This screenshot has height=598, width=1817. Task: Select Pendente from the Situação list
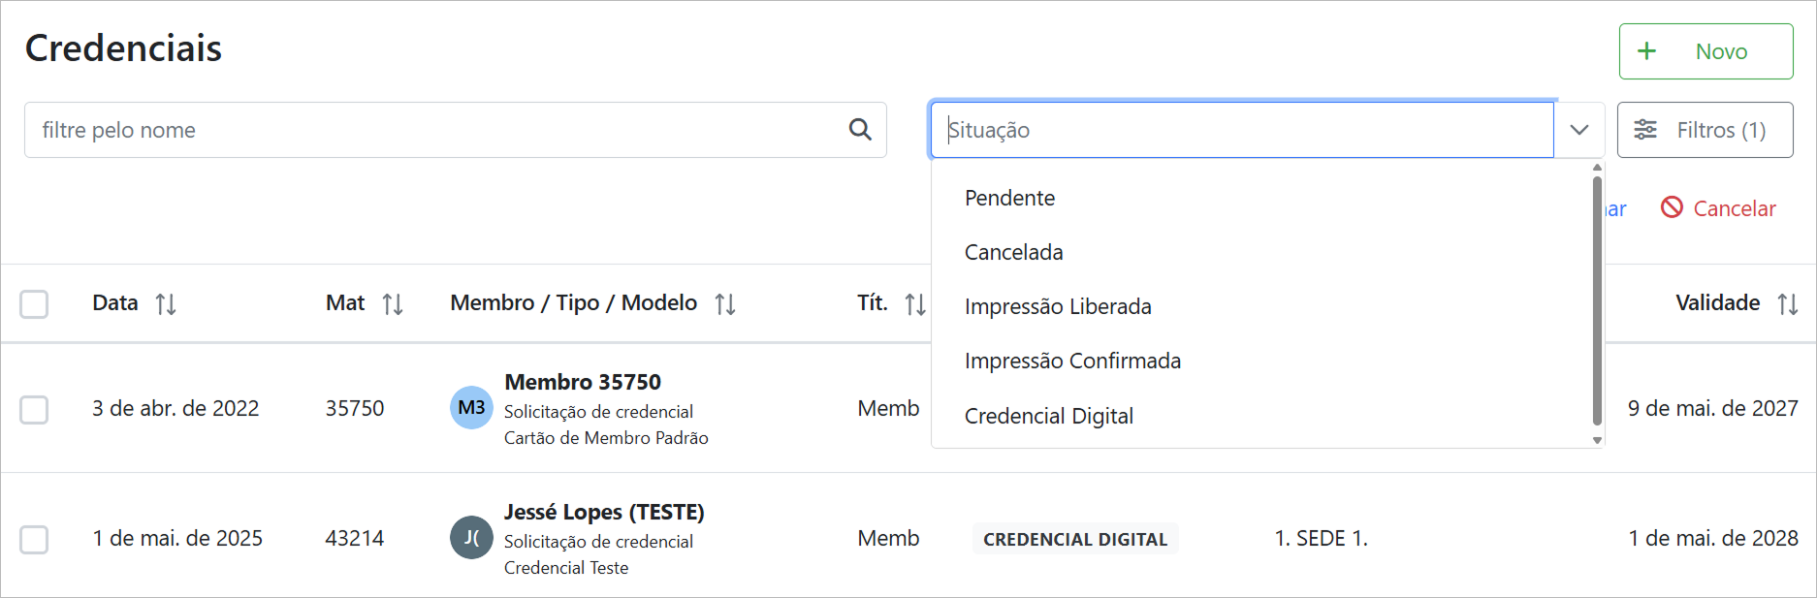tap(1009, 198)
